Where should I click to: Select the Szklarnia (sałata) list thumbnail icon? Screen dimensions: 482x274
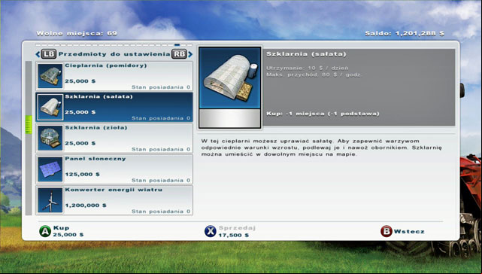pos(50,107)
